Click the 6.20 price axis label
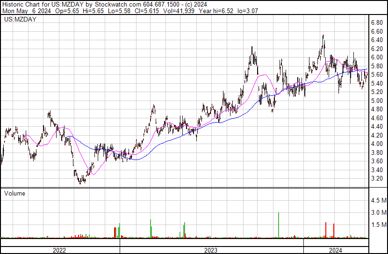The height and width of the screenshot is (254, 388). tap(377, 49)
